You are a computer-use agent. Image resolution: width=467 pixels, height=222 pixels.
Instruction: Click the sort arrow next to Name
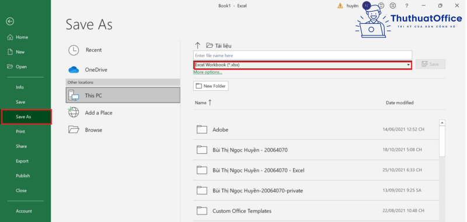tap(210, 103)
